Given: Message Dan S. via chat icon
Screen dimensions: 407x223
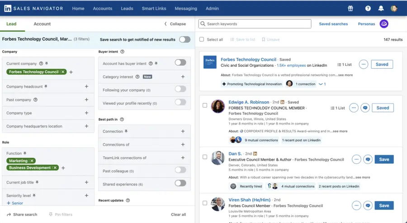Looking at the screenshot, I should [368, 159].
